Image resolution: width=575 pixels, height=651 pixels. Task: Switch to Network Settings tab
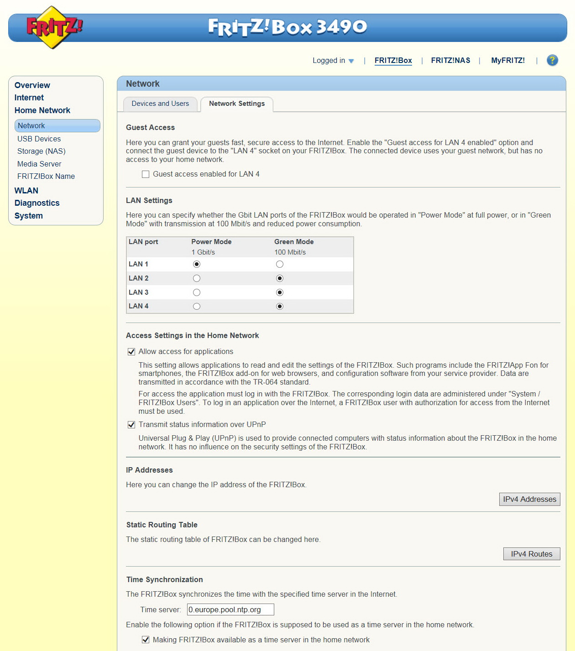pos(237,104)
